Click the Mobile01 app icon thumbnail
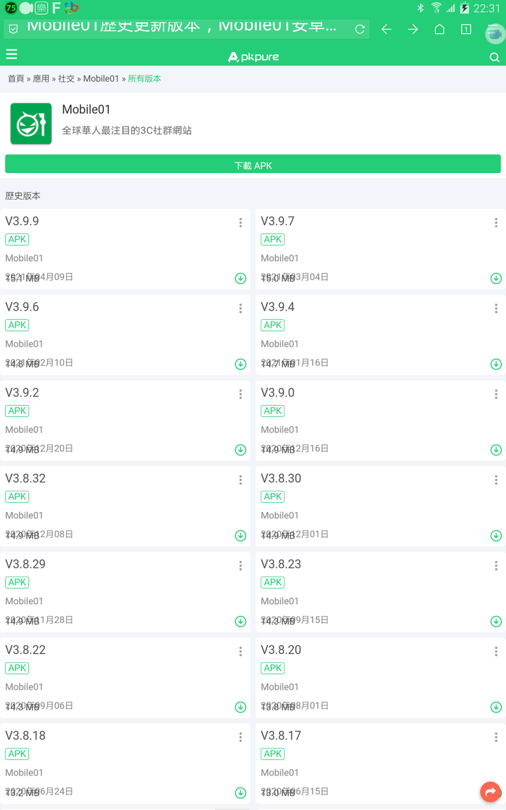Viewport: 506px width, 810px height. (x=31, y=124)
